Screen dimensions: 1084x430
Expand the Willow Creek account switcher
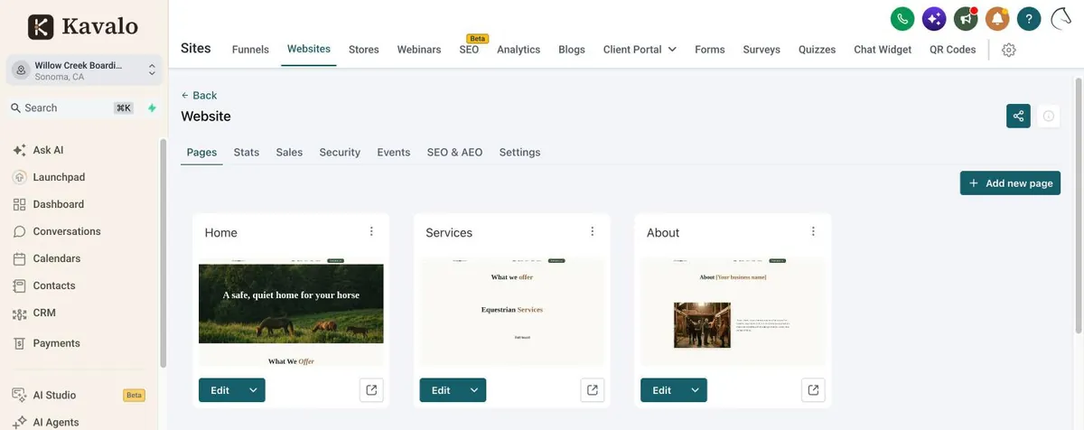click(85, 70)
